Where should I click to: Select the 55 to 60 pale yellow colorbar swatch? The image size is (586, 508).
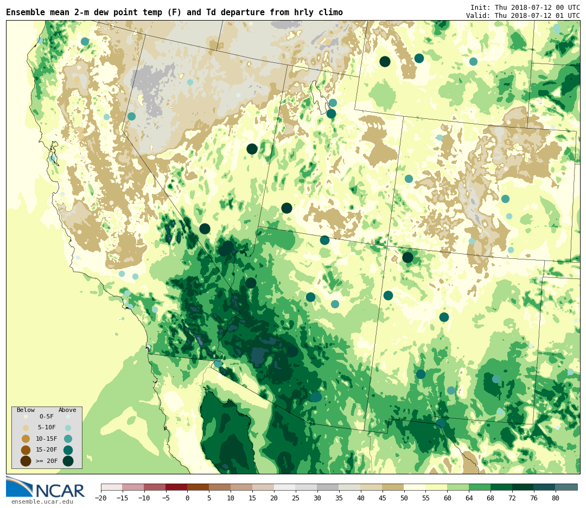point(436,487)
